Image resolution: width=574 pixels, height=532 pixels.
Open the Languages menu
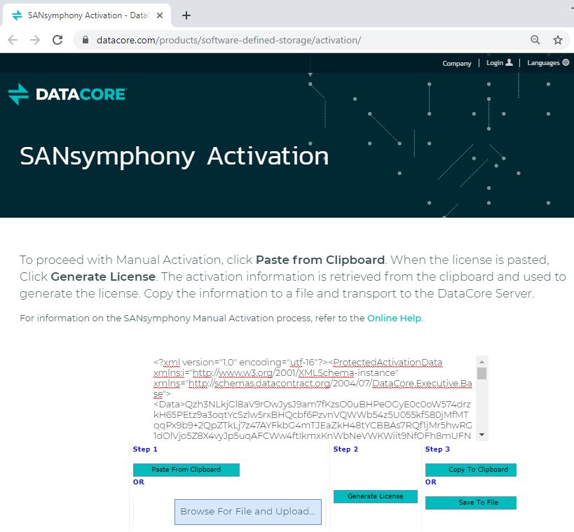point(548,63)
